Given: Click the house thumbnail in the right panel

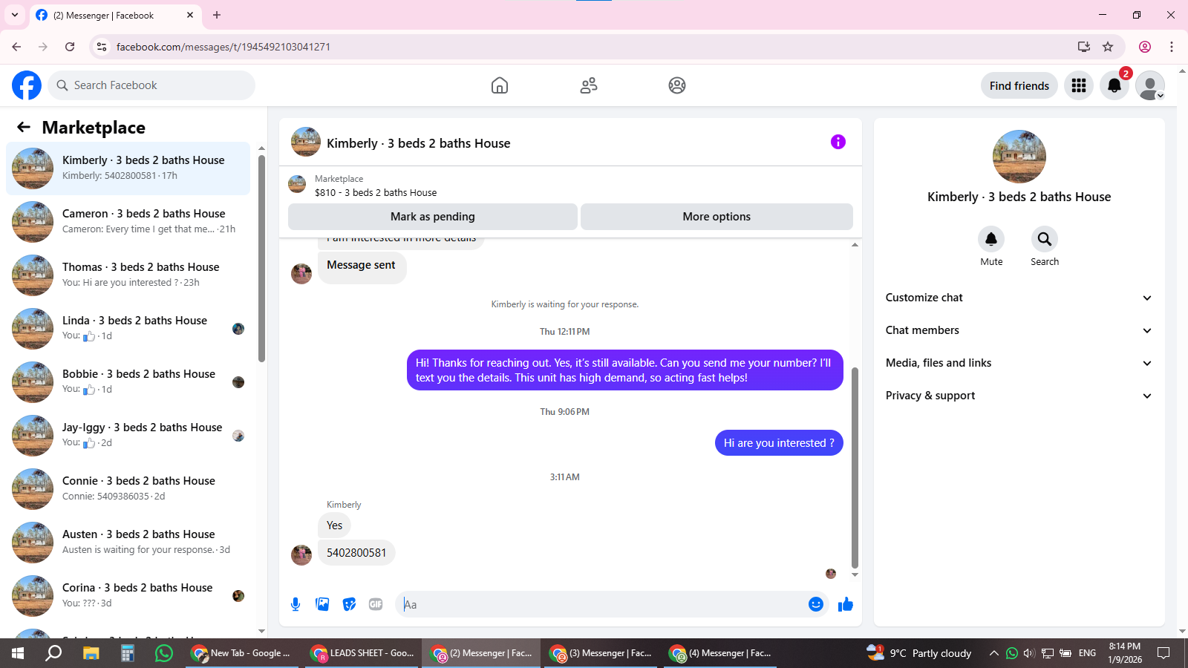Looking at the screenshot, I should pyautogui.click(x=1019, y=157).
